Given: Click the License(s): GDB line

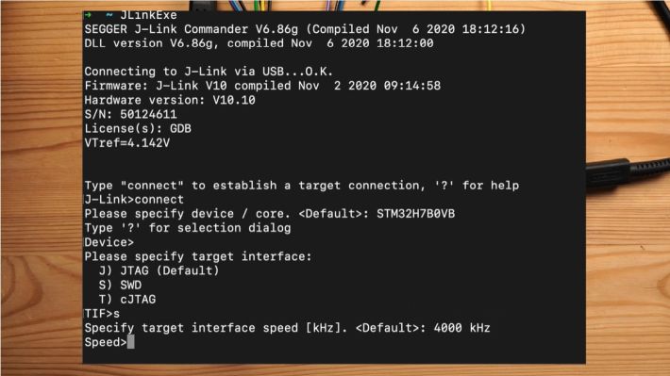Looking at the screenshot, I should pyautogui.click(x=138, y=128).
